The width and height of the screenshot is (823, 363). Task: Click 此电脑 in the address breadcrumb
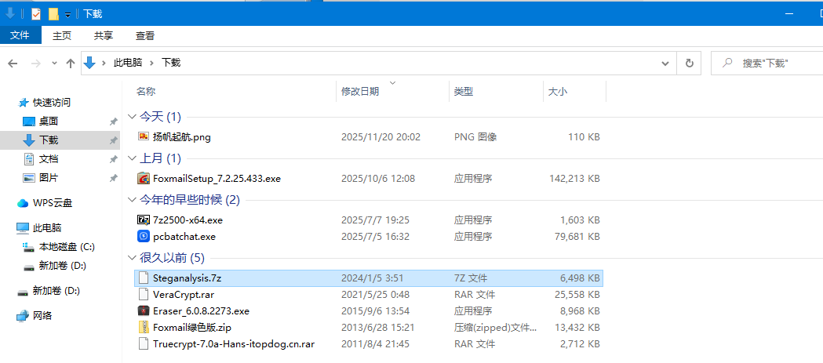coord(128,63)
